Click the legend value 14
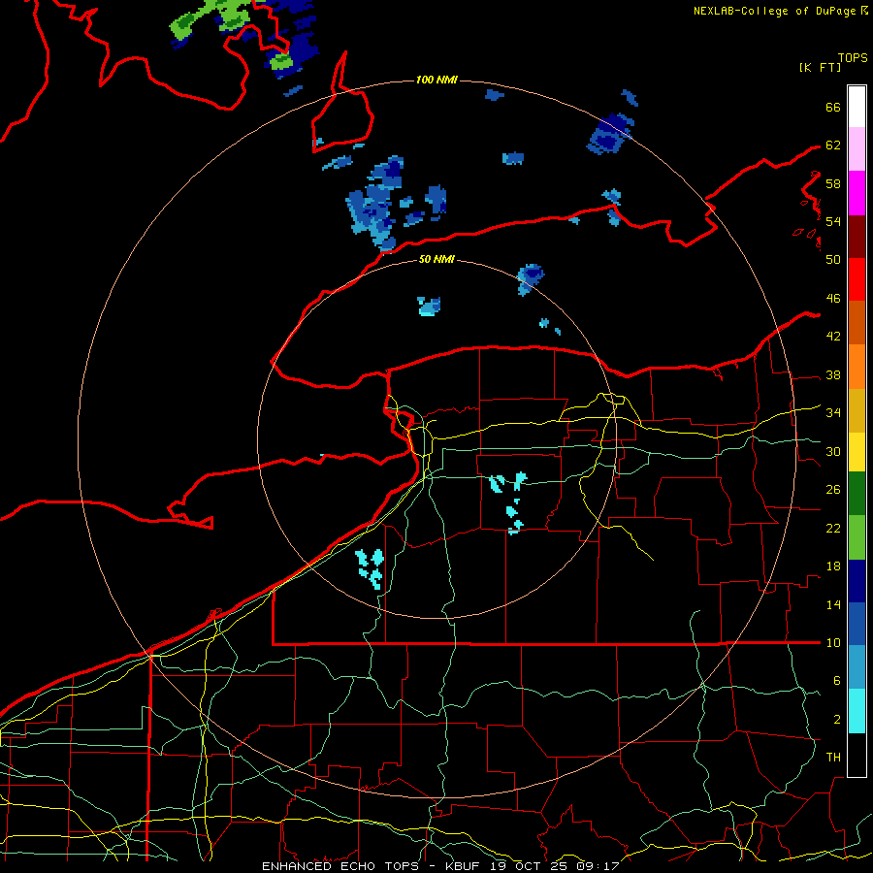Screen dimensions: 873x873 (833, 604)
